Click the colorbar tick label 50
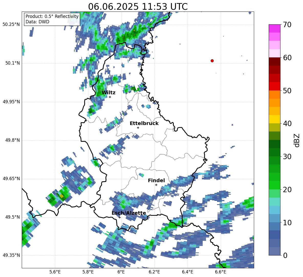The width and height of the screenshot is (303, 277). [x=287, y=90]
